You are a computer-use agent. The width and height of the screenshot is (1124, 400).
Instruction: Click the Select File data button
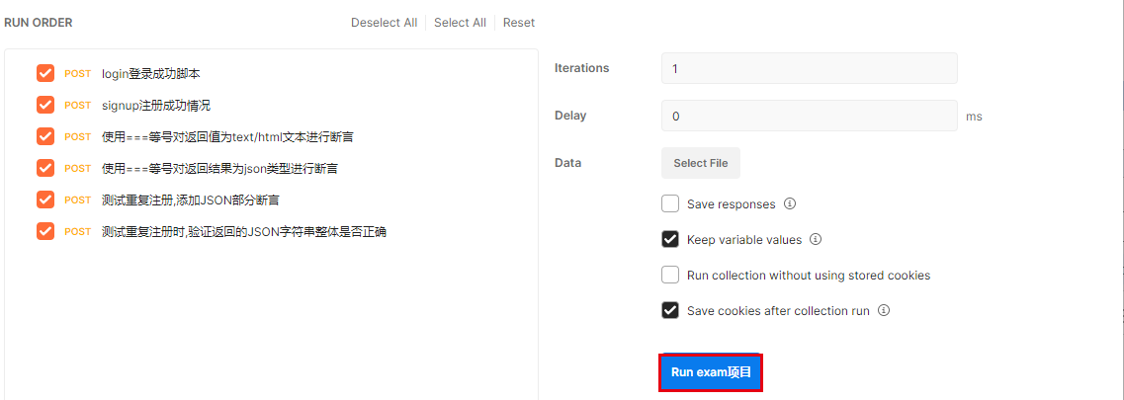pyautogui.click(x=701, y=163)
